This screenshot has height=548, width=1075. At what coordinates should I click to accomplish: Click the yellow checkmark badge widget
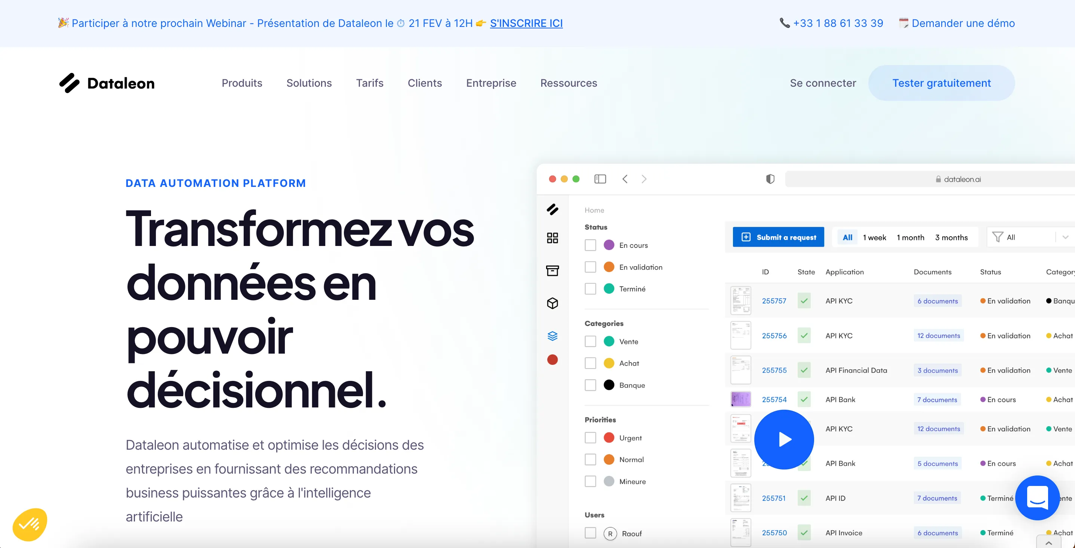coord(30,524)
